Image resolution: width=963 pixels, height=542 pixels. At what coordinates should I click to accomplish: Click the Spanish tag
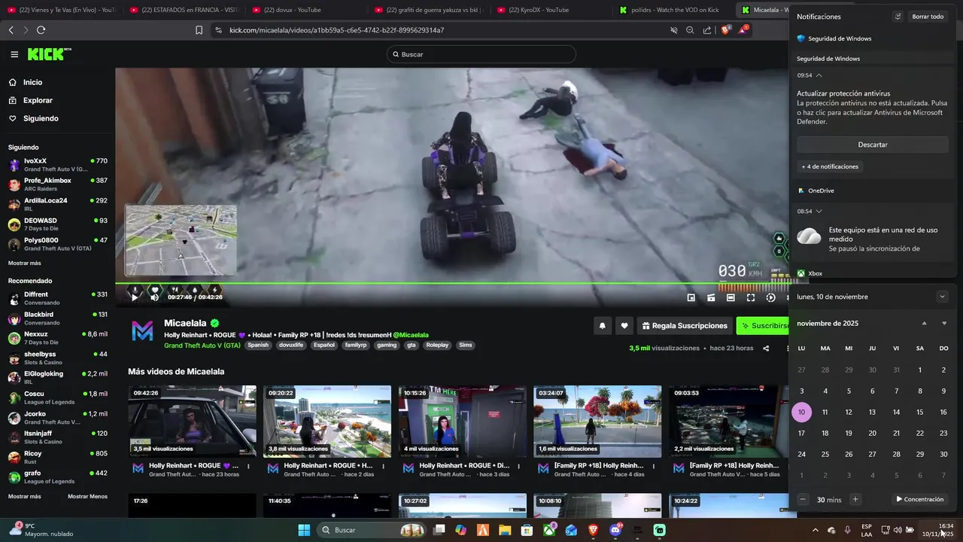point(258,345)
